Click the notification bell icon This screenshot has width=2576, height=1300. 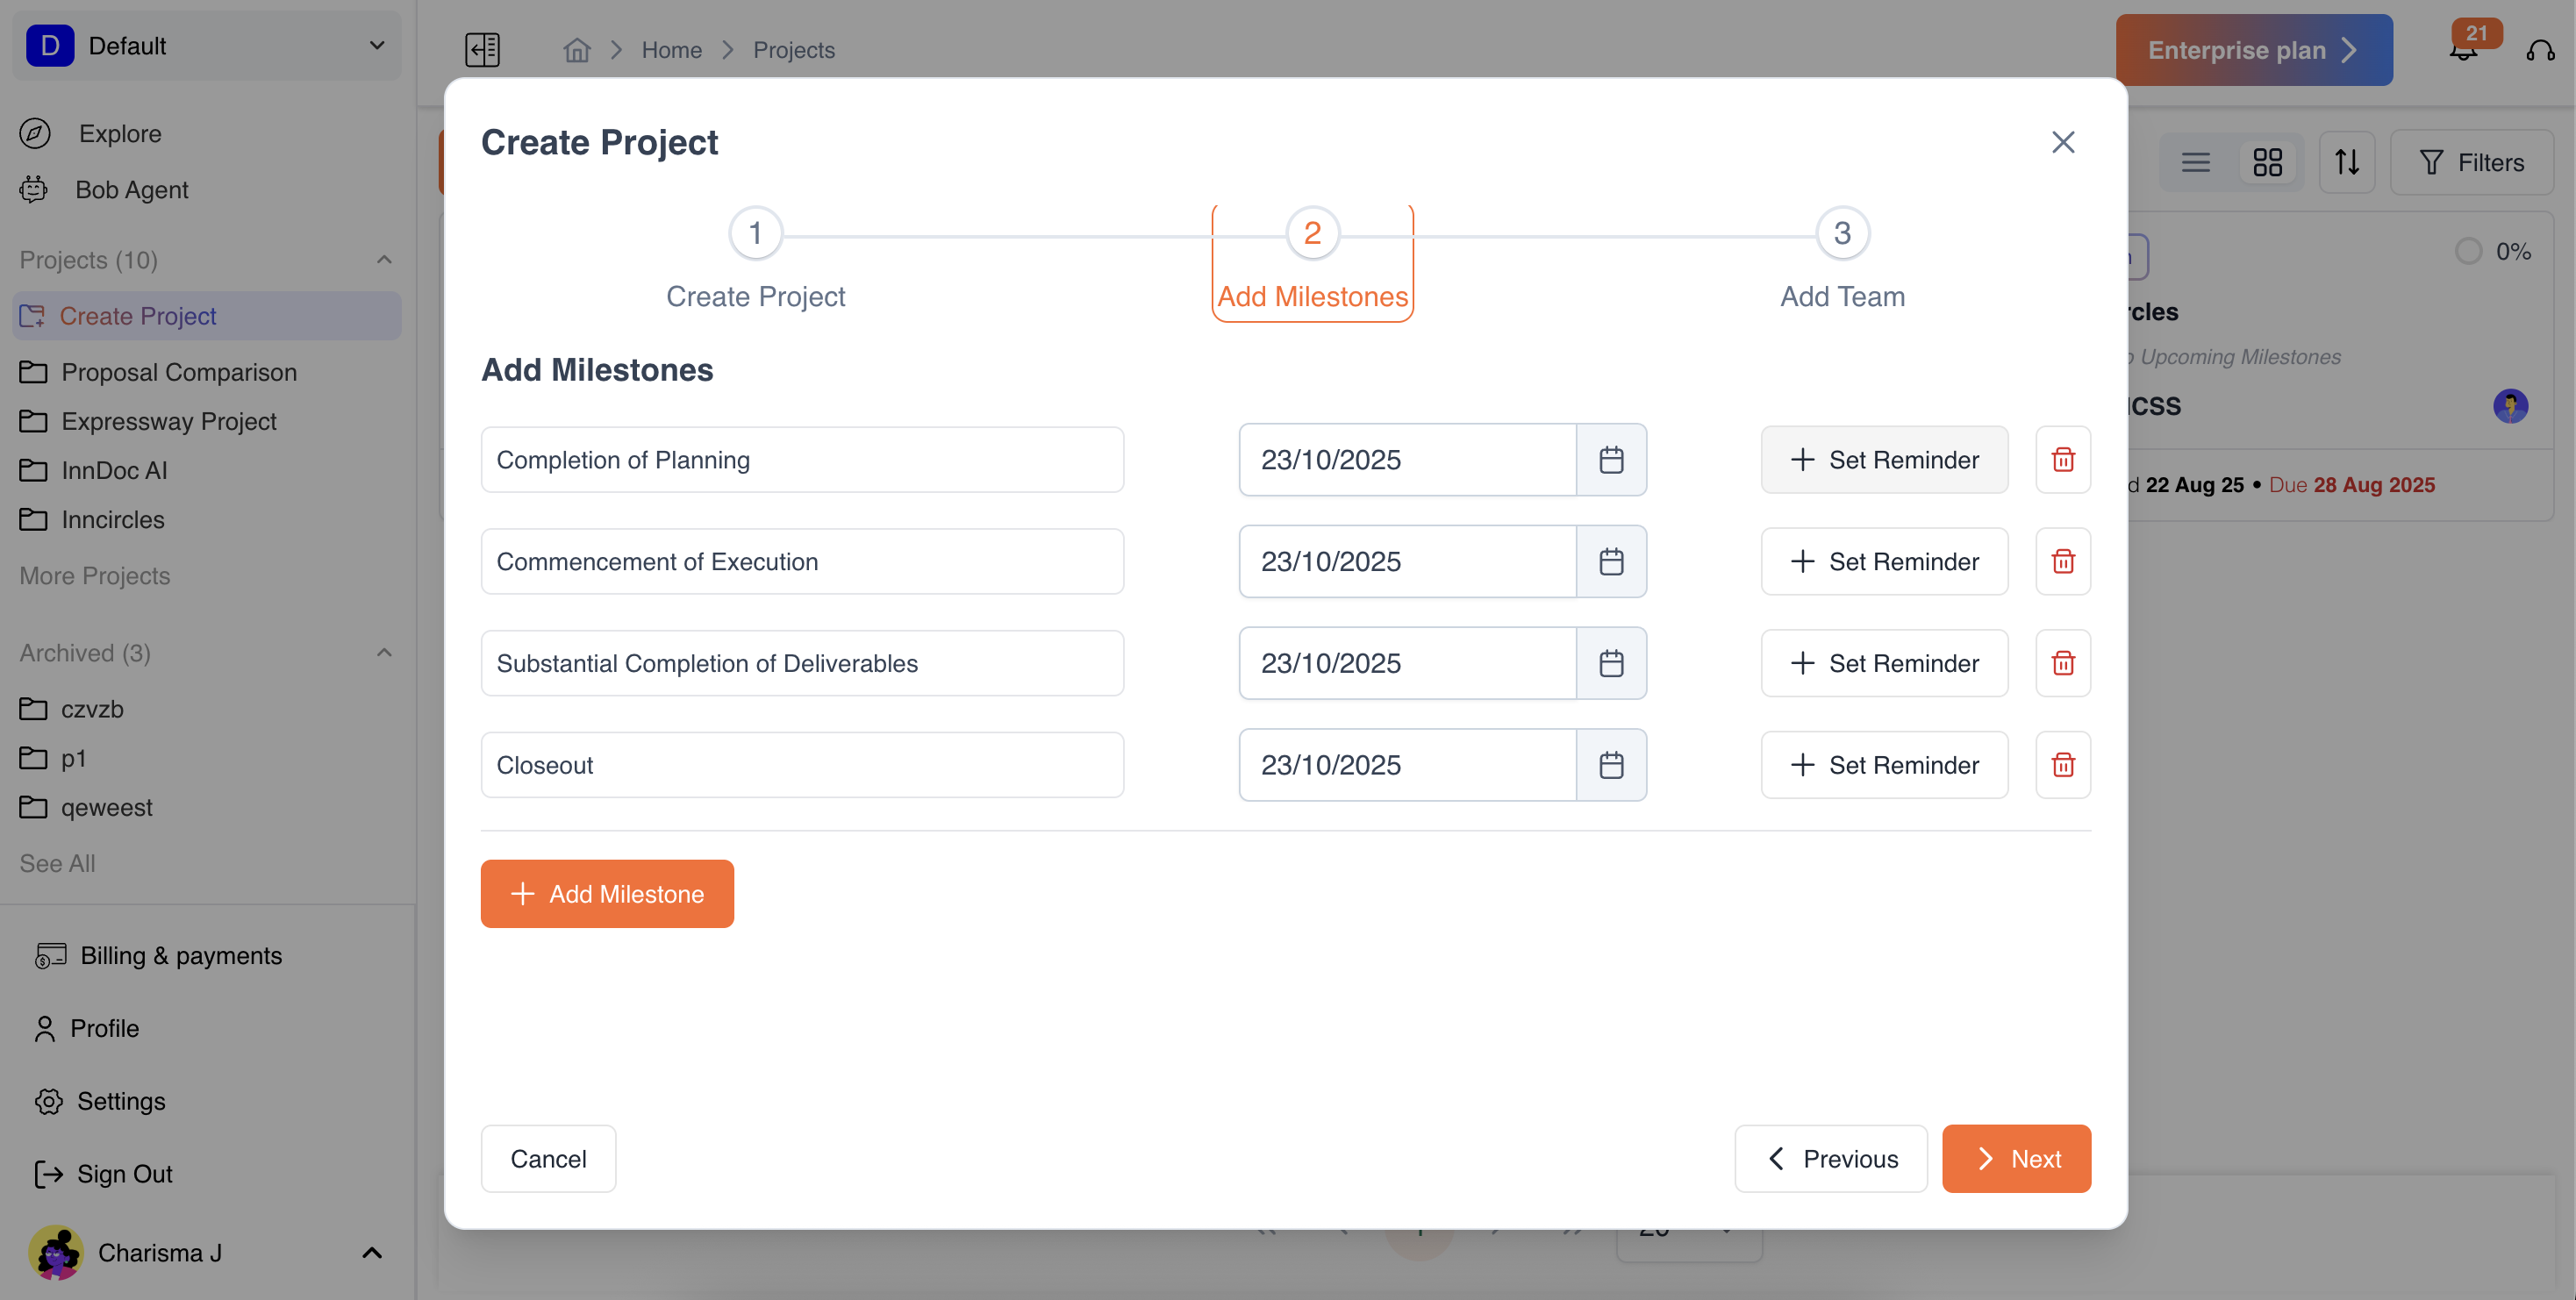click(2463, 50)
